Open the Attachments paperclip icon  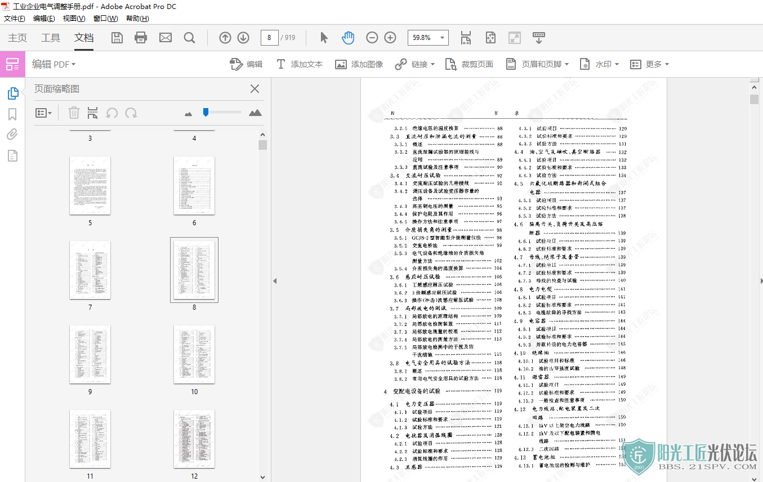pyautogui.click(x=12, y=135)
